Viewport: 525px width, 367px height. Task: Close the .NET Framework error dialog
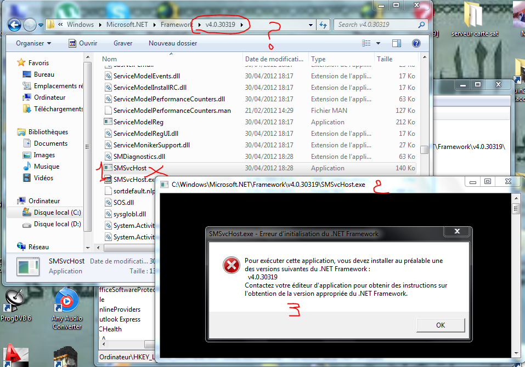coord(457,231)
